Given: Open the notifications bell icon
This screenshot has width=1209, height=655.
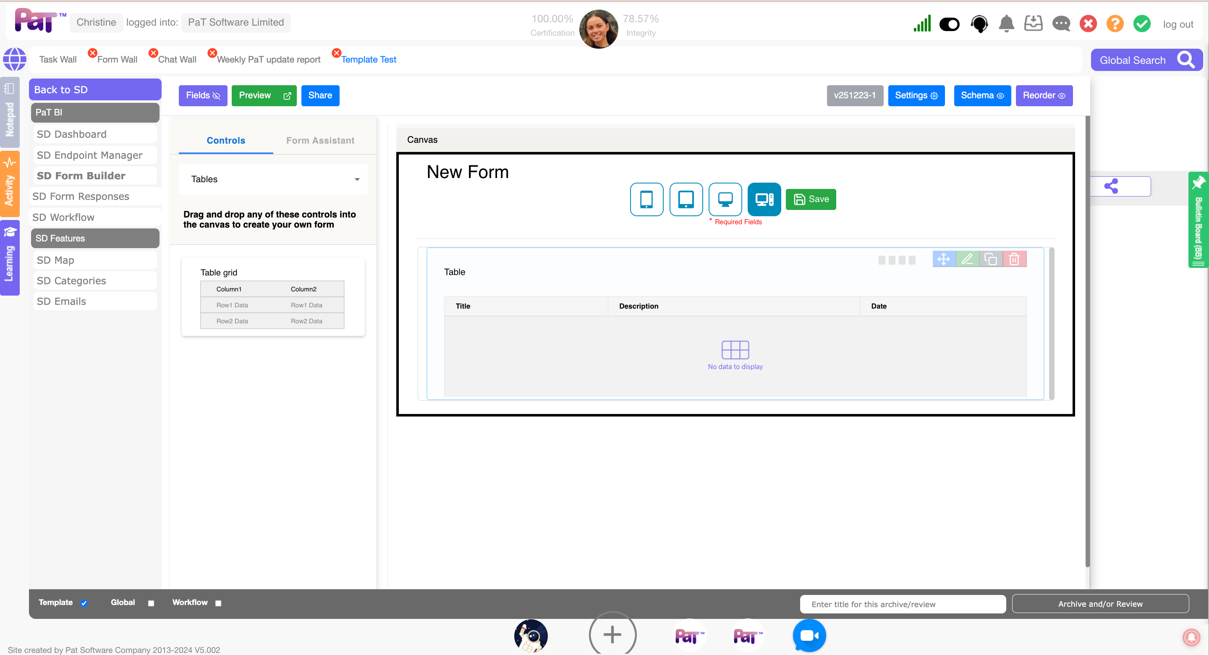Looking at the screenshot, I should coord(1006,24).
